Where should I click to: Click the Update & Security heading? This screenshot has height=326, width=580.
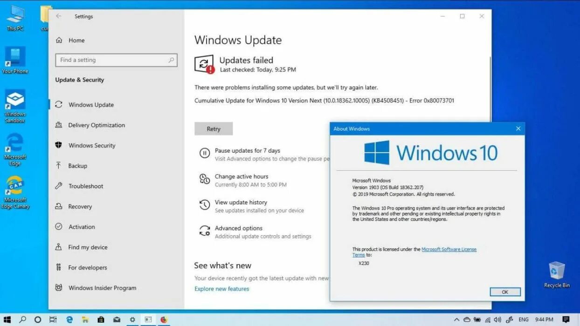pos(80,80)
